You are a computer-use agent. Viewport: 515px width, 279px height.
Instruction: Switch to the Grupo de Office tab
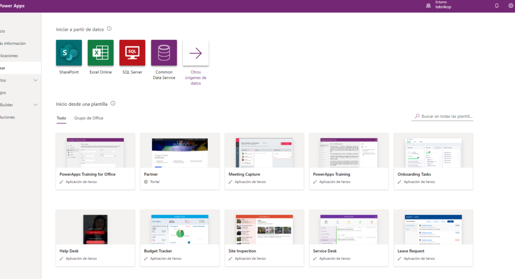point(89,118)
